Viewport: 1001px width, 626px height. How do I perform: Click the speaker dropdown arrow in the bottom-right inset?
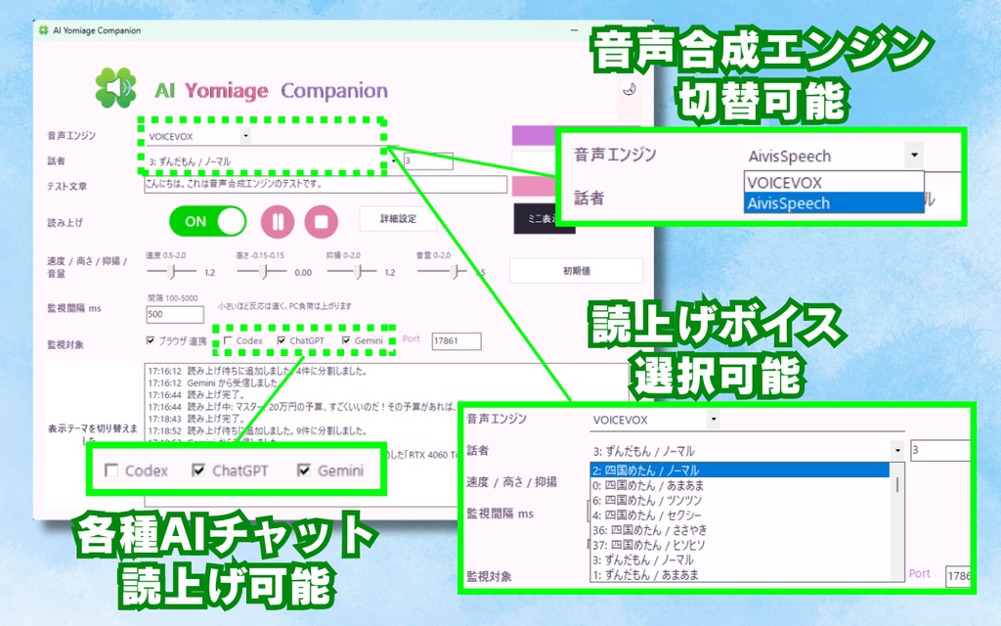tap(897, 450)
